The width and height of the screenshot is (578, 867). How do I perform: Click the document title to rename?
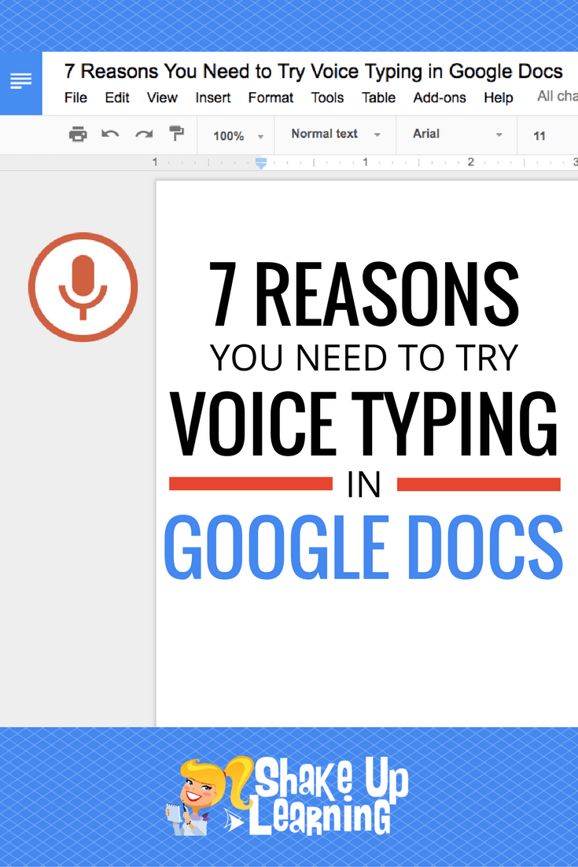[313, 72]
